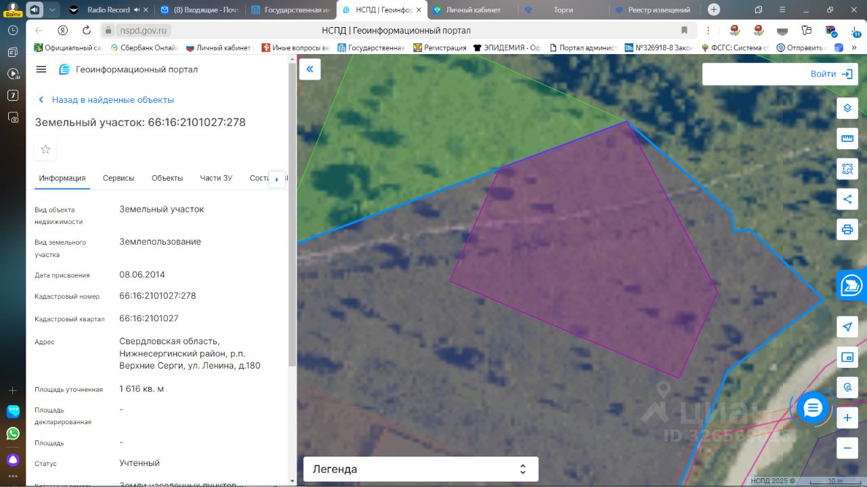Screen dimensions: 867x487
Task: Zoom in the map with plus button
Action: click(847, 418)
